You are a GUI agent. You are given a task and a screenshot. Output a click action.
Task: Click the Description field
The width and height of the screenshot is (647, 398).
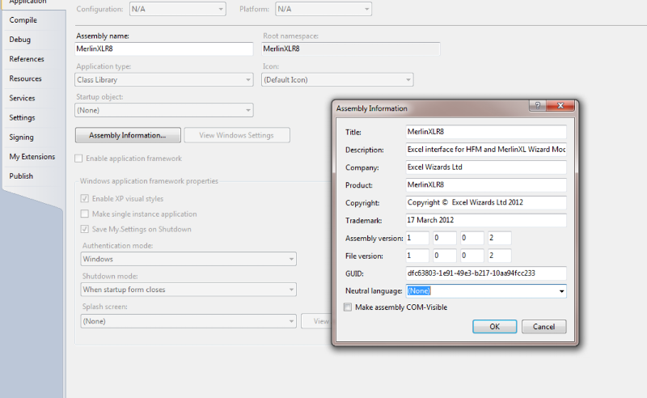pyautogui.click(x=486, y=150)
